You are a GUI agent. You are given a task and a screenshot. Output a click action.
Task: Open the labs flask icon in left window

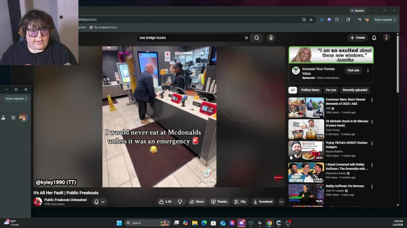3,117
